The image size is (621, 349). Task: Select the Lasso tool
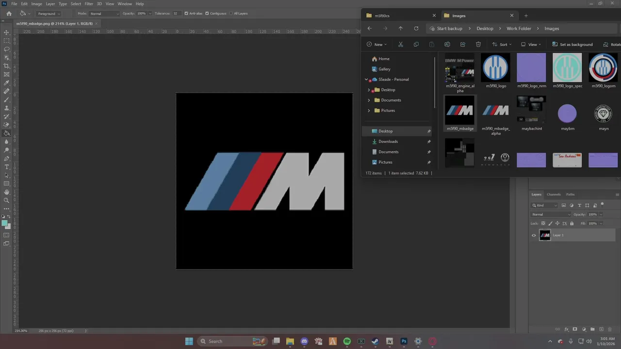(x=6, y=49)
